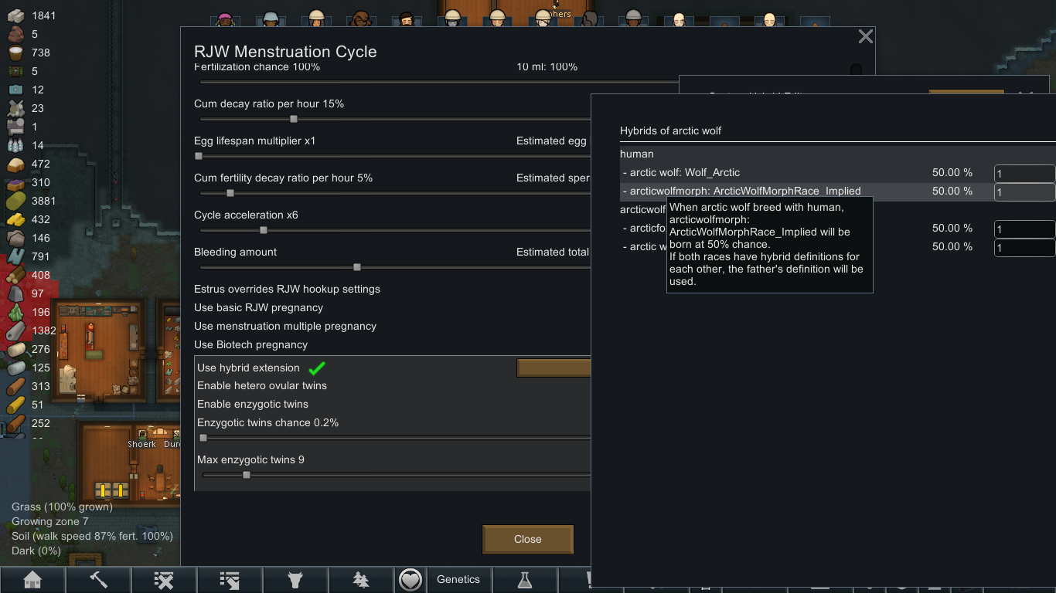This screenshot has width=1056, height=593.
Task: Open the Genetics tab
Action: pyautogui.click(x=459, y=579)
